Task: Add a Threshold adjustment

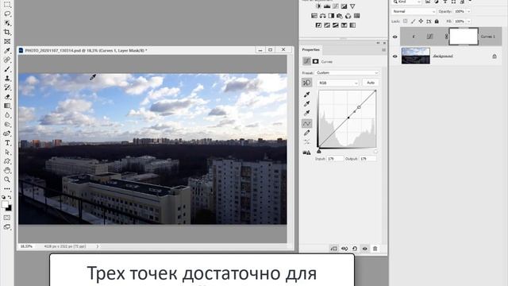Action: point(335,25)
